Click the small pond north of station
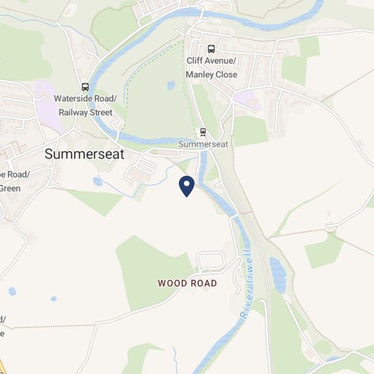The image size is (374, 374). tap(171, 85)
